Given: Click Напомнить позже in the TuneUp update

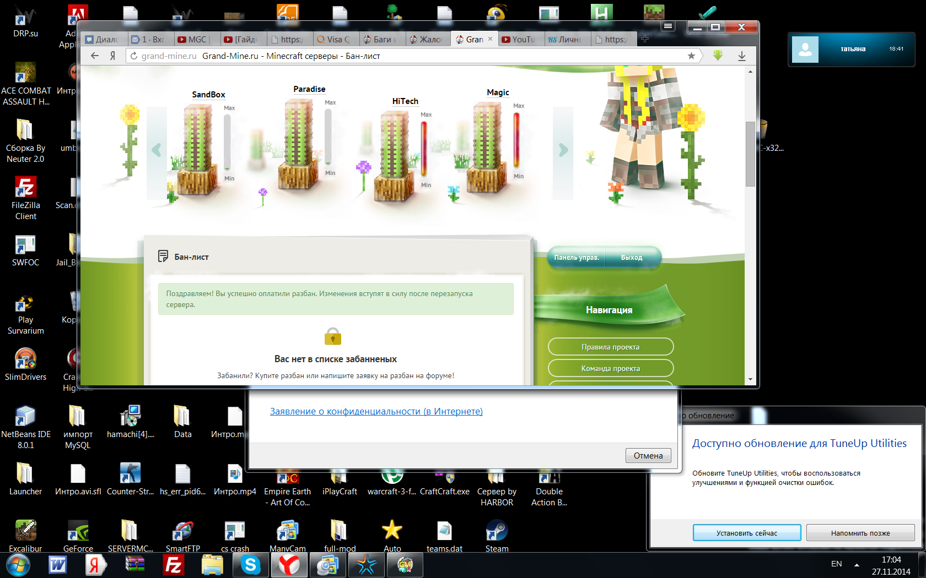Looking at the screenshot, I should click(x=860, y=533).
